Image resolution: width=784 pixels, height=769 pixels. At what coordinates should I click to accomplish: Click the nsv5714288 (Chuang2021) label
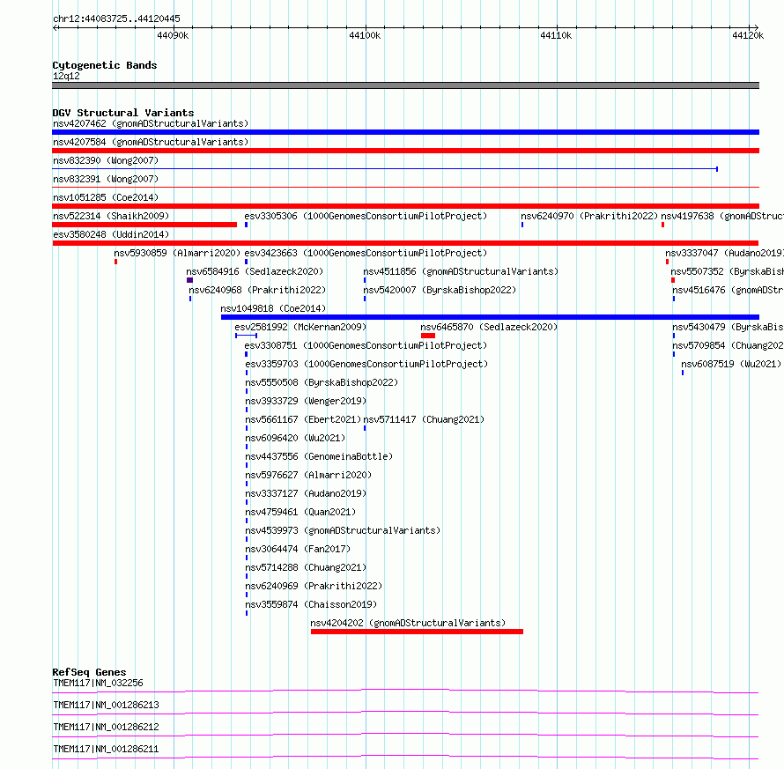point(306,567)
